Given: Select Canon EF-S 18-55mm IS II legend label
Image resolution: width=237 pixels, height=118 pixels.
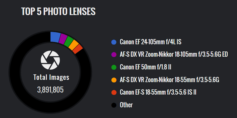Looking at the screenshot, I should click(158, 92).
